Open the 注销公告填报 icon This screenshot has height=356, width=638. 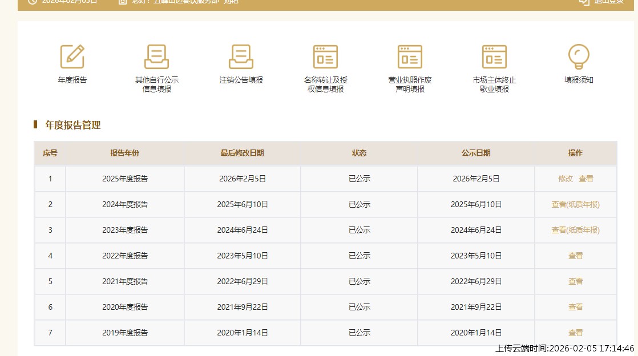click(x=241, y=57)
